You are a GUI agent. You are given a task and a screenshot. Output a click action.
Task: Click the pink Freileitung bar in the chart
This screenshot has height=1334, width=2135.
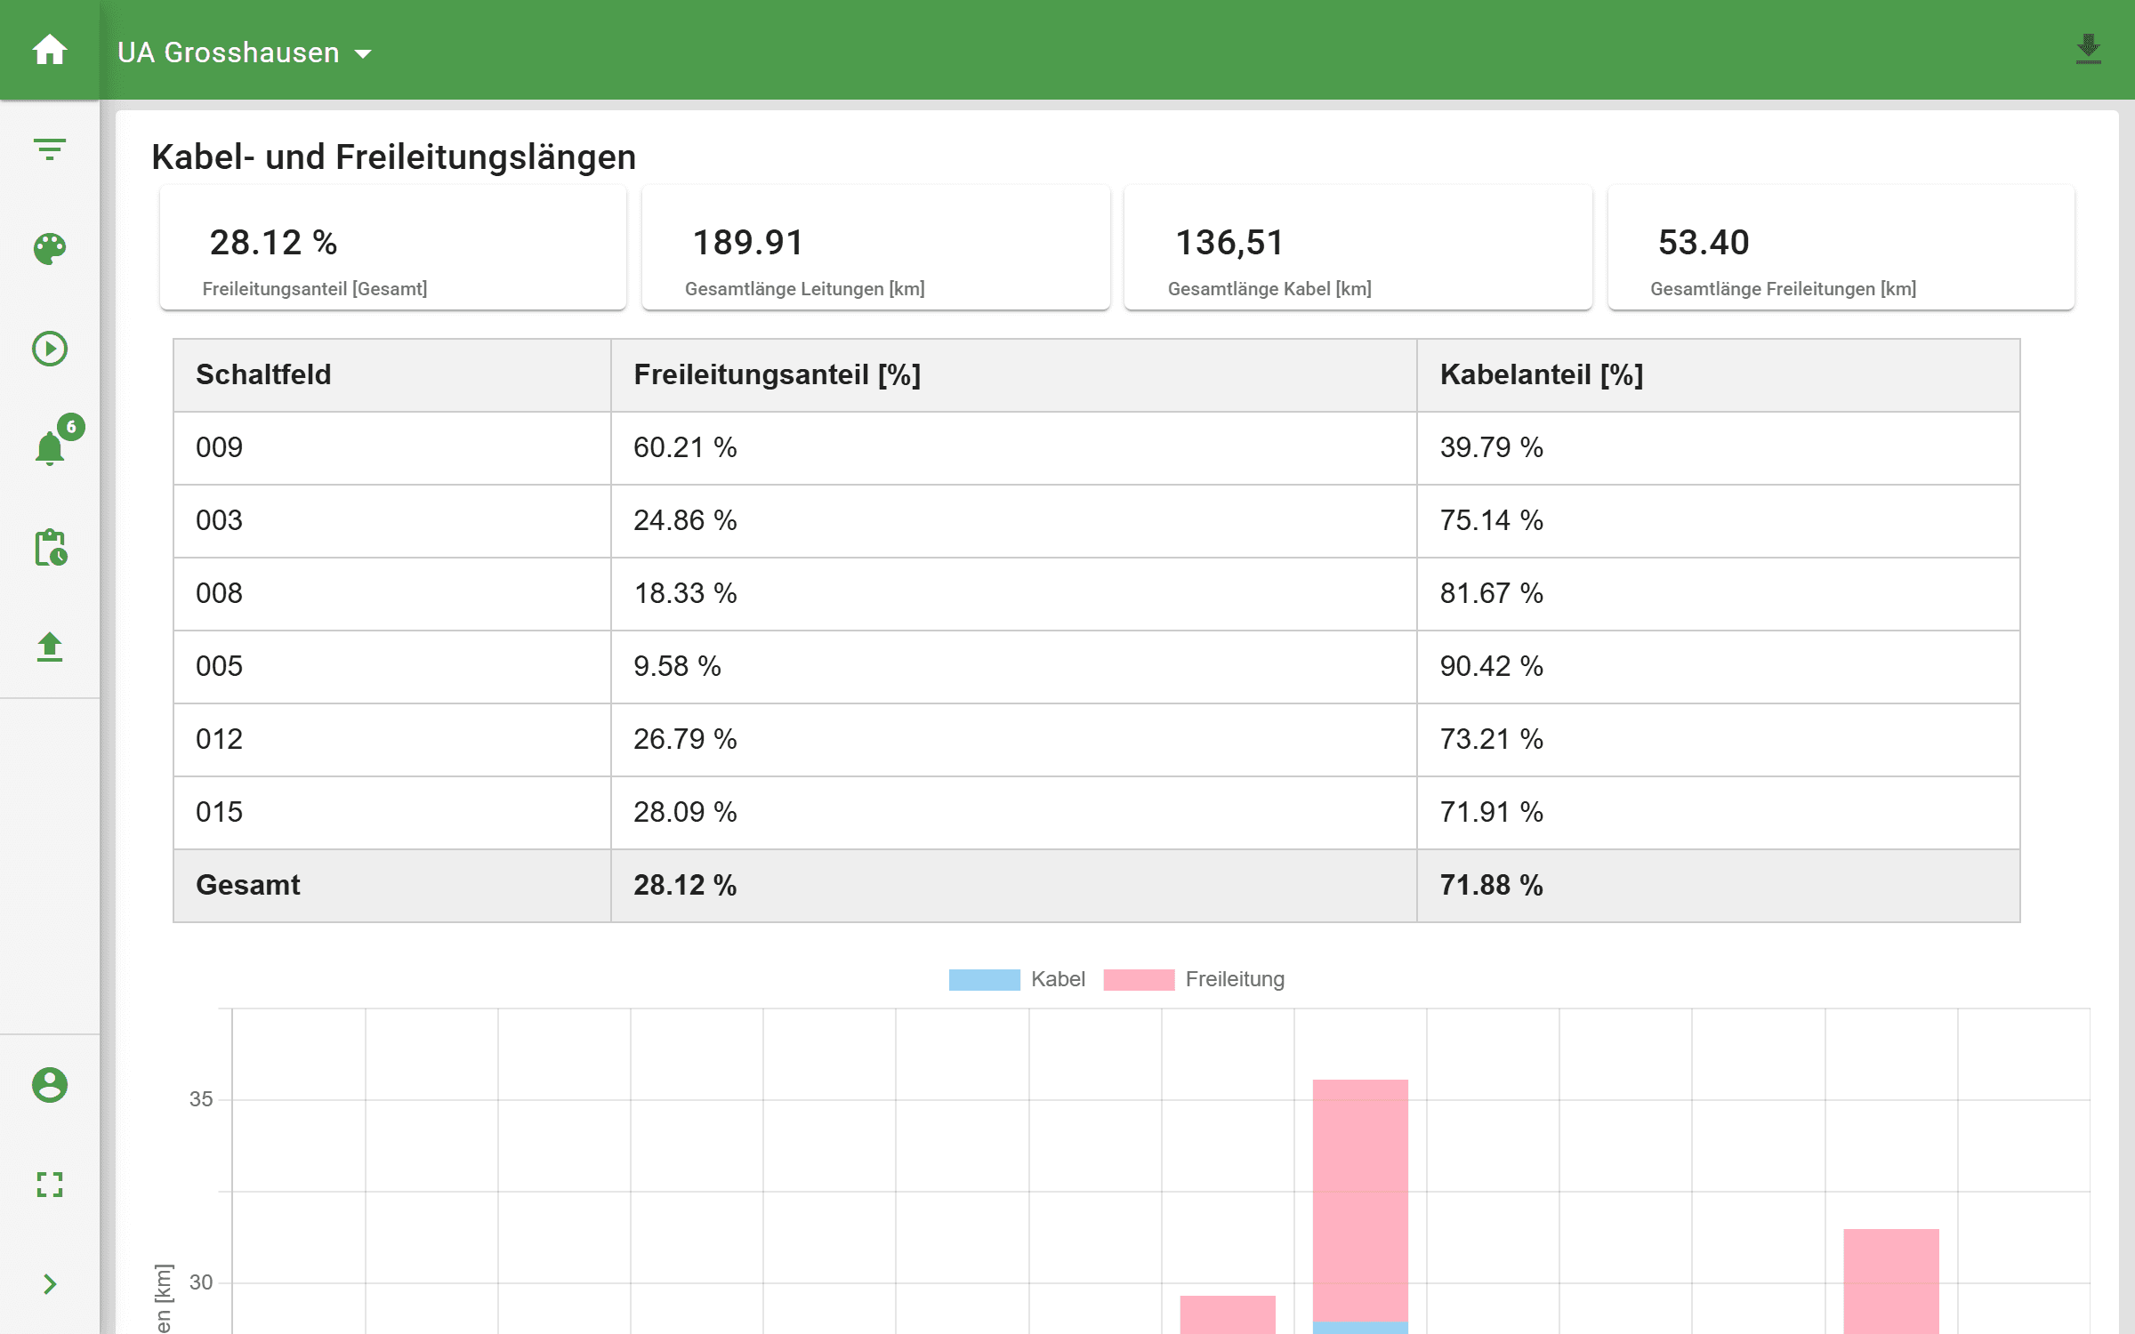click(x=1361, y=1183)
